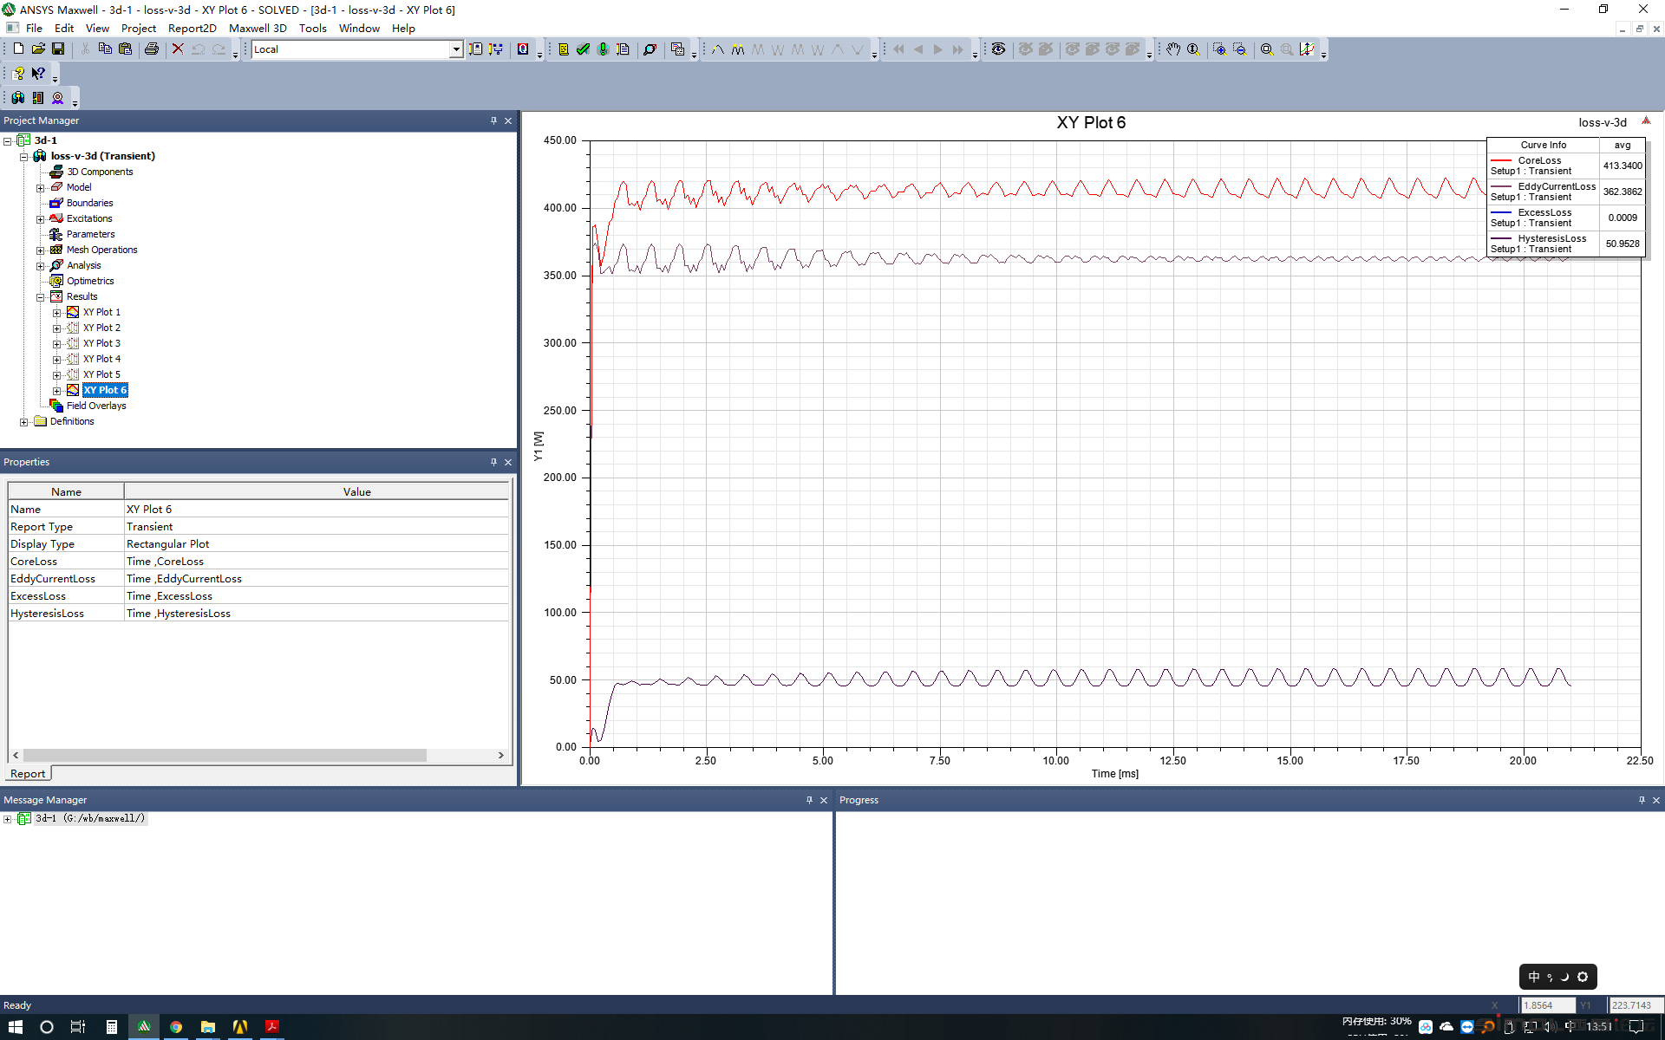Select XY Plot 3 in Results
Image resolution: width=1665 pixels, height=1040 pixels.
(101, 343)
